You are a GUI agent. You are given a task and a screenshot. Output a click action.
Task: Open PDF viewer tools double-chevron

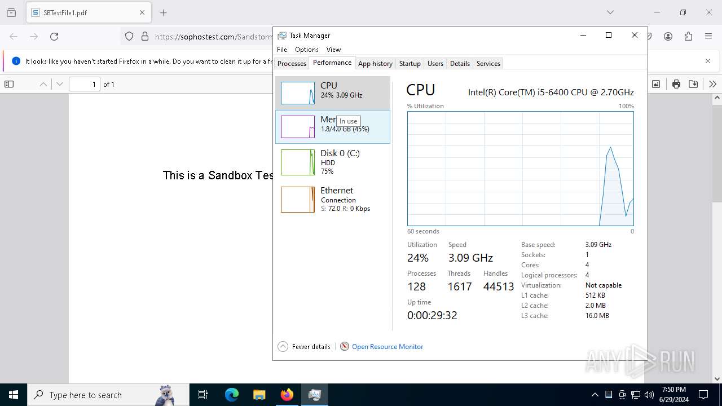[712, 84]
